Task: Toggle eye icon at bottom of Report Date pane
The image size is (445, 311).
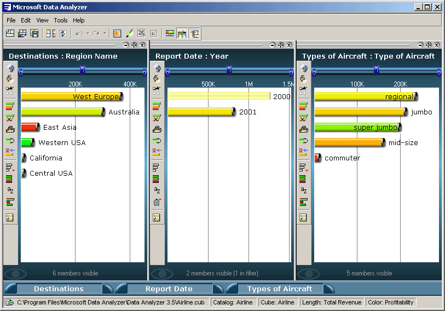Action: [x=163, y=274]
